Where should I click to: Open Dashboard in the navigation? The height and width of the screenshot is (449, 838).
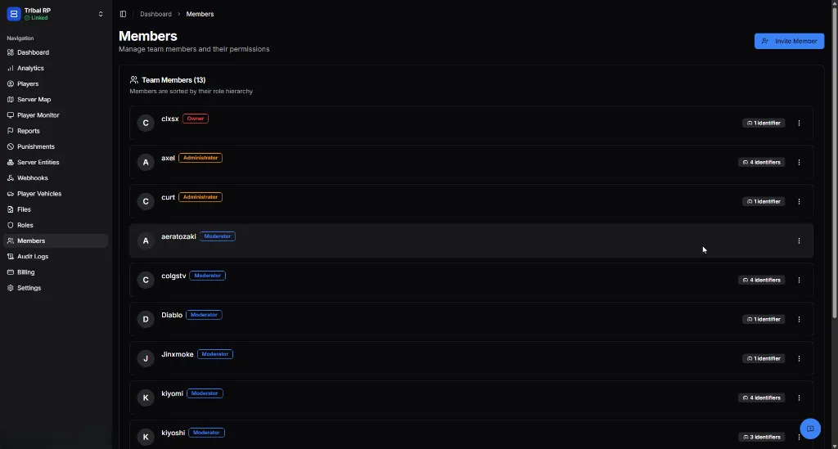(x=56, y=52)
